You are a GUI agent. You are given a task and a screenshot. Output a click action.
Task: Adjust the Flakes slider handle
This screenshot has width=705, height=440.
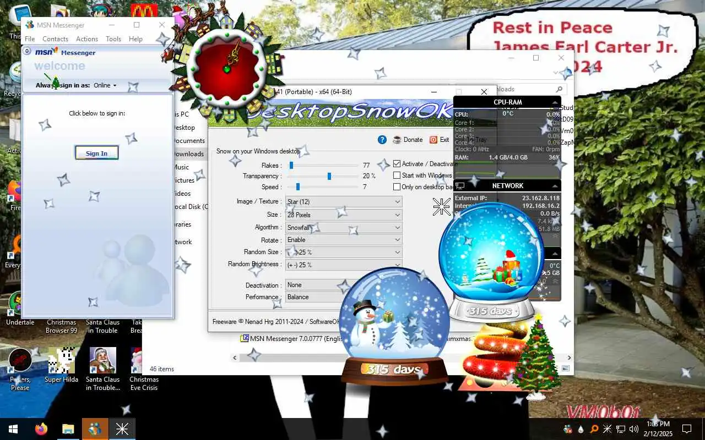tap(291, 165)
